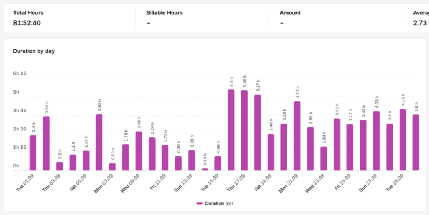Select the bar labeled 1.79 h

coord(125,157)
